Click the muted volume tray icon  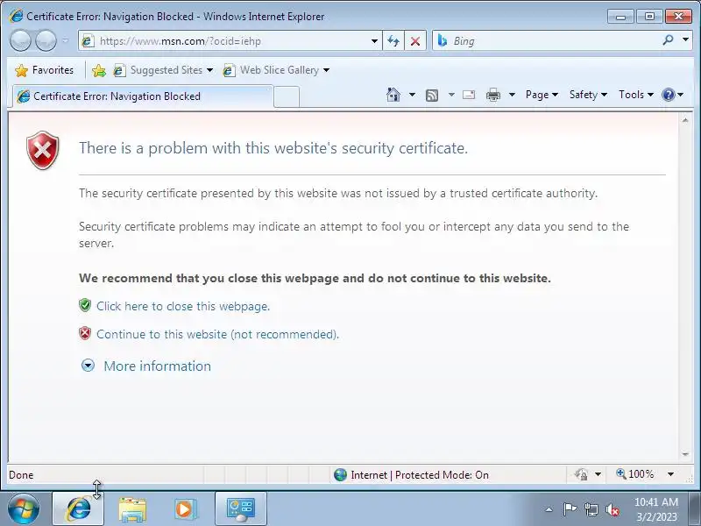(x=612, y=509)
